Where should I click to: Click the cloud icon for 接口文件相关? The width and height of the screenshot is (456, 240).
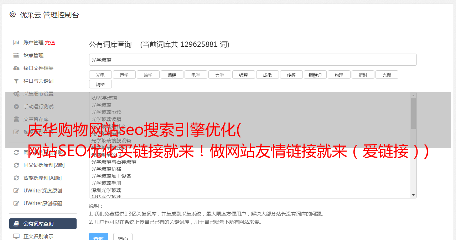pos(16,68)
